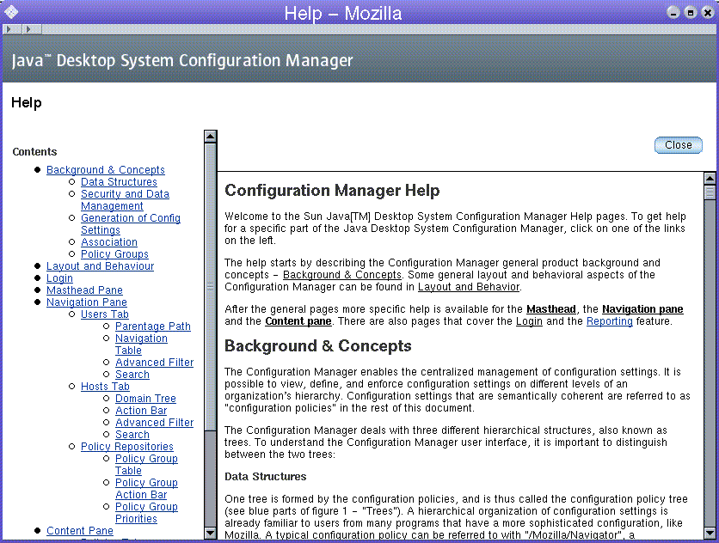Click help text scrollbar down arrow
Image resolution: width=719 pixels, height=543 pixels.
[710, 533]
